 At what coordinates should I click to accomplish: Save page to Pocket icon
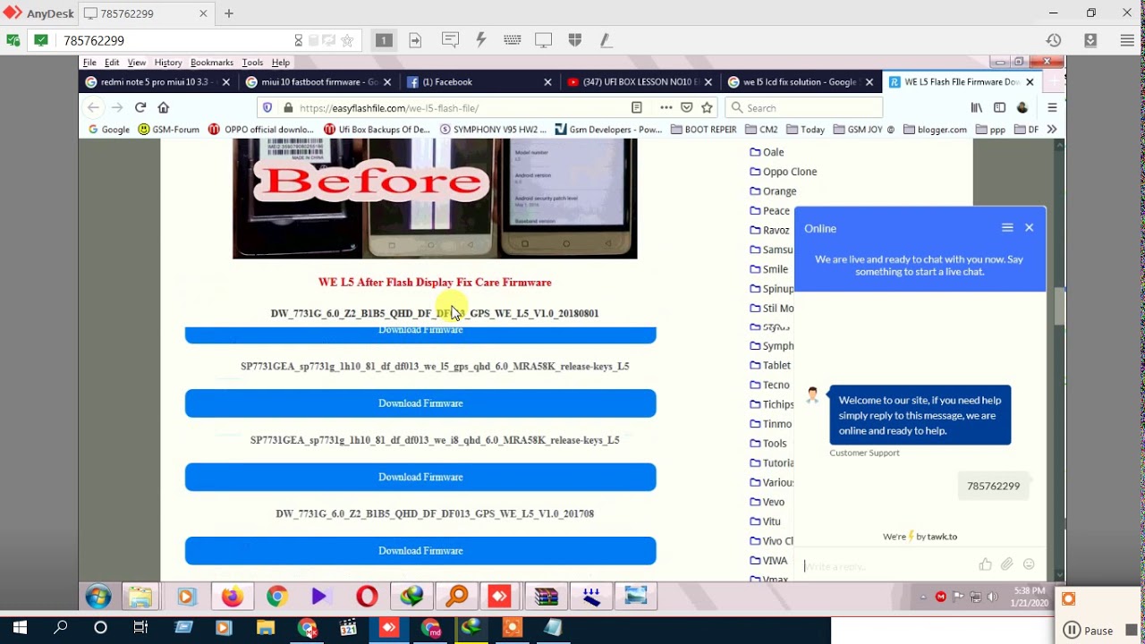click(x=686, y=107)
